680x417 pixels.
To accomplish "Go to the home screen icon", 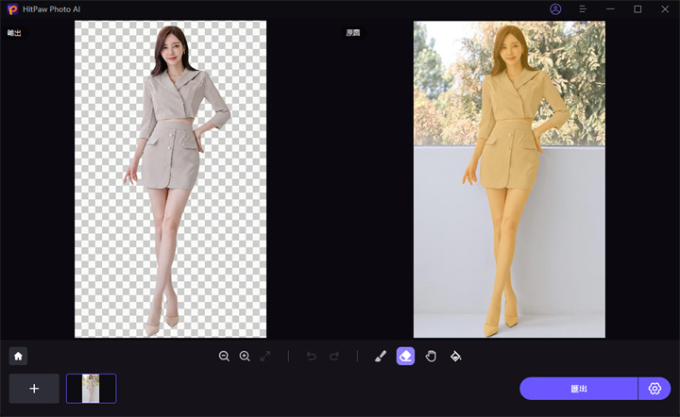I will [18, 356].
